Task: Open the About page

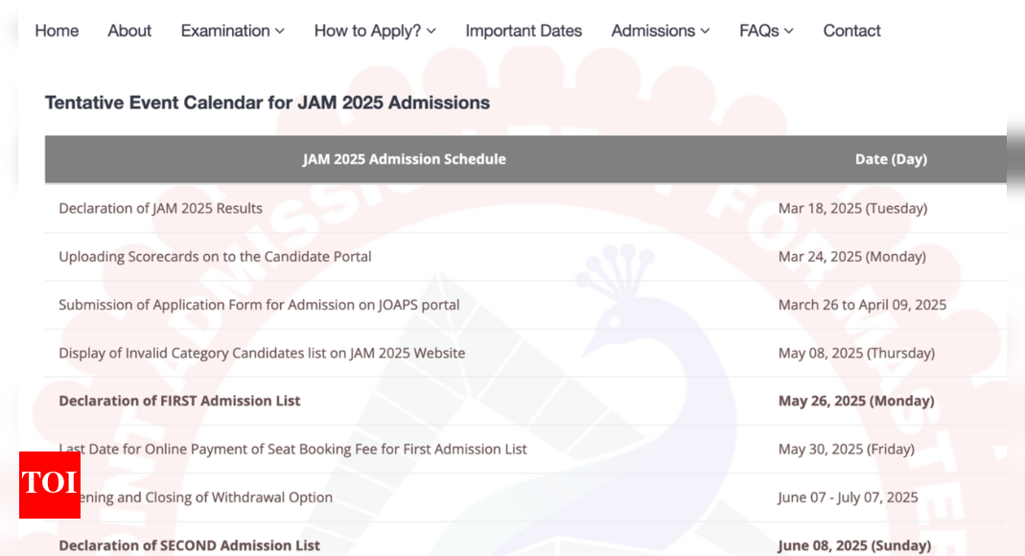Action: [x=129, y=31]
